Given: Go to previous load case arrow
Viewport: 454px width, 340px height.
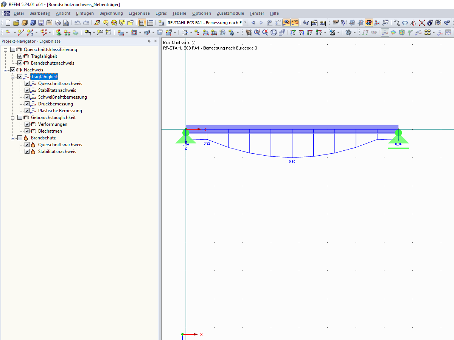Looking at the screenshot, I should tap(253, 23).
